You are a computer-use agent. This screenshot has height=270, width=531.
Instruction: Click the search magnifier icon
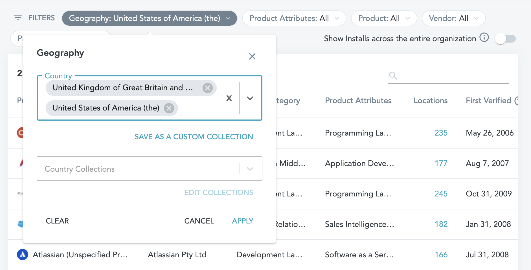[x=393, y=76]
